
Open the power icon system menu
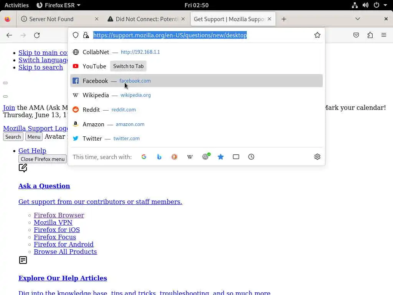(x=376, y=5)
